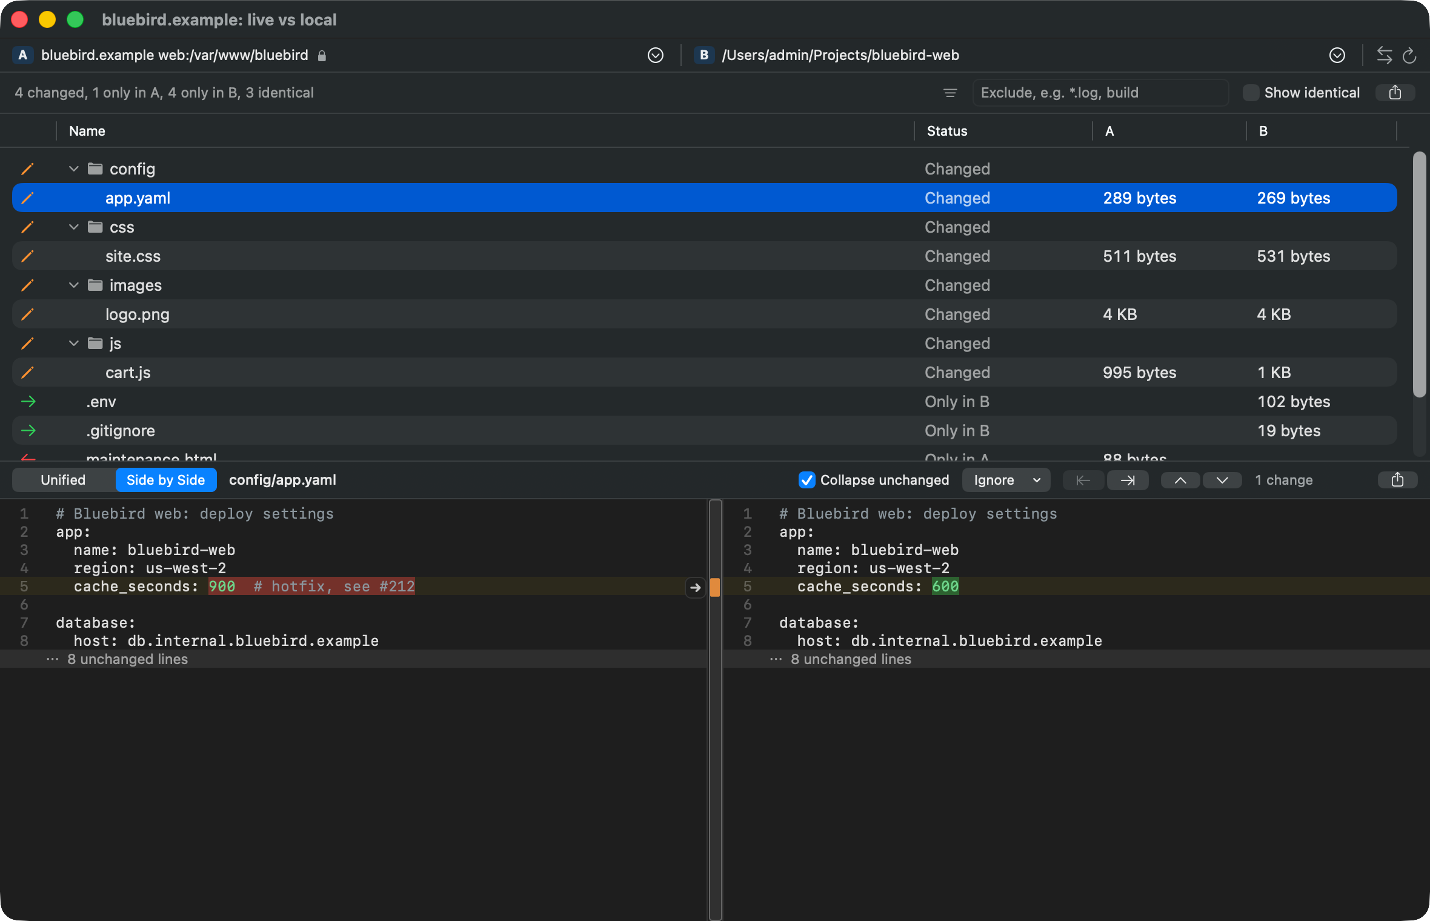The height and width of the screenshot is (921, 1430).
Task: Click the orange change marker in the diff gutter
Action: coord(716,587)
